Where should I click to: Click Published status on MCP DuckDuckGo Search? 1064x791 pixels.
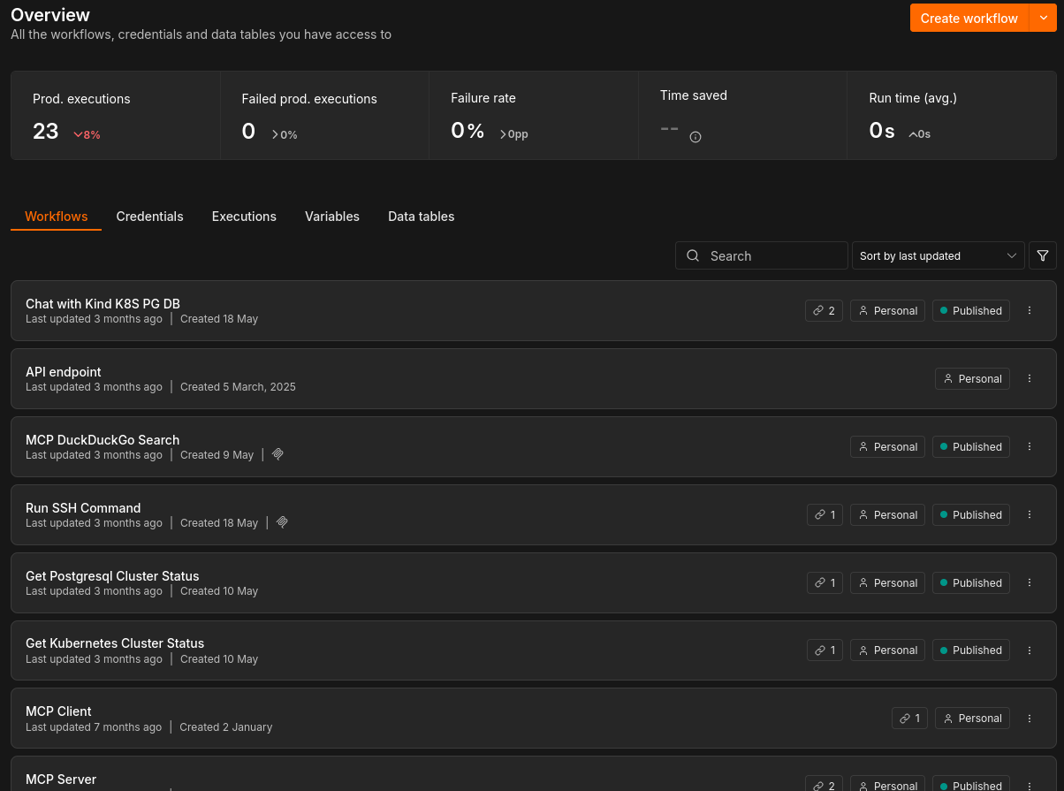[x=970, y=446]
